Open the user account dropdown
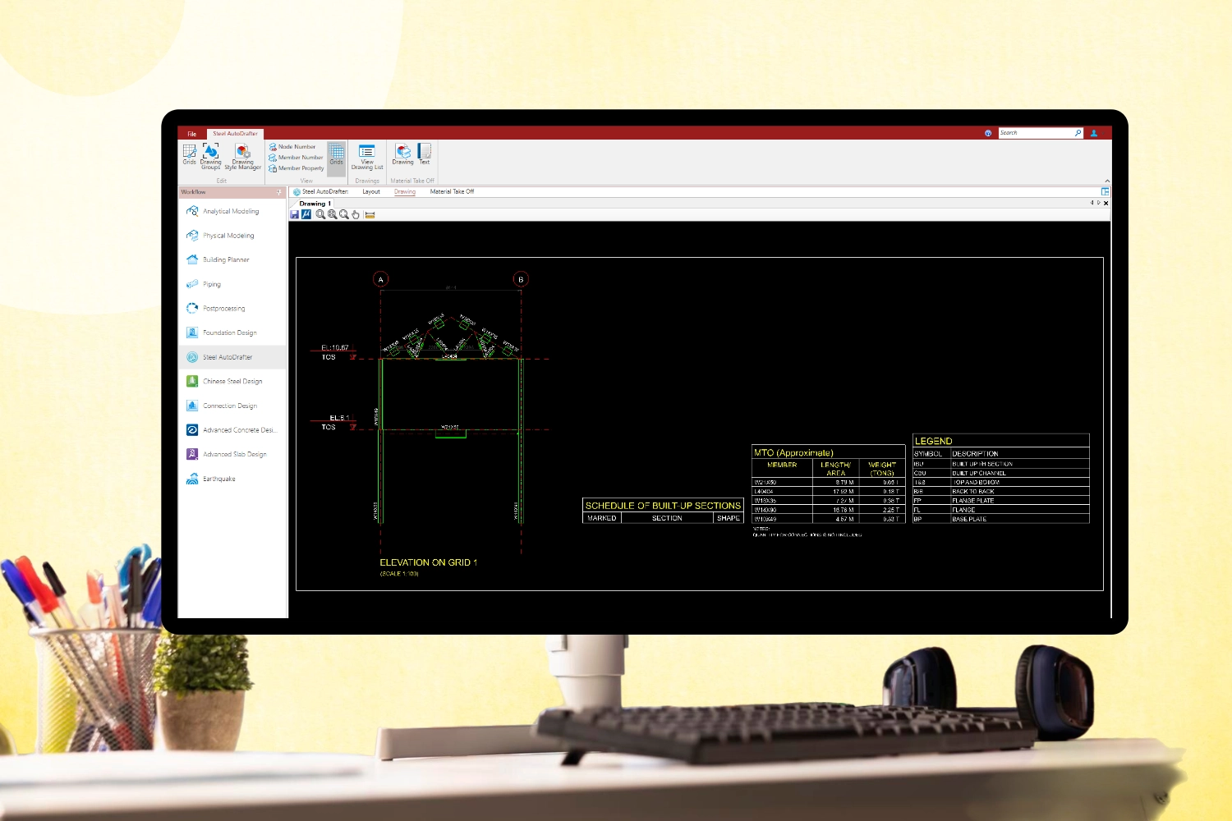 pos(1094,133)
